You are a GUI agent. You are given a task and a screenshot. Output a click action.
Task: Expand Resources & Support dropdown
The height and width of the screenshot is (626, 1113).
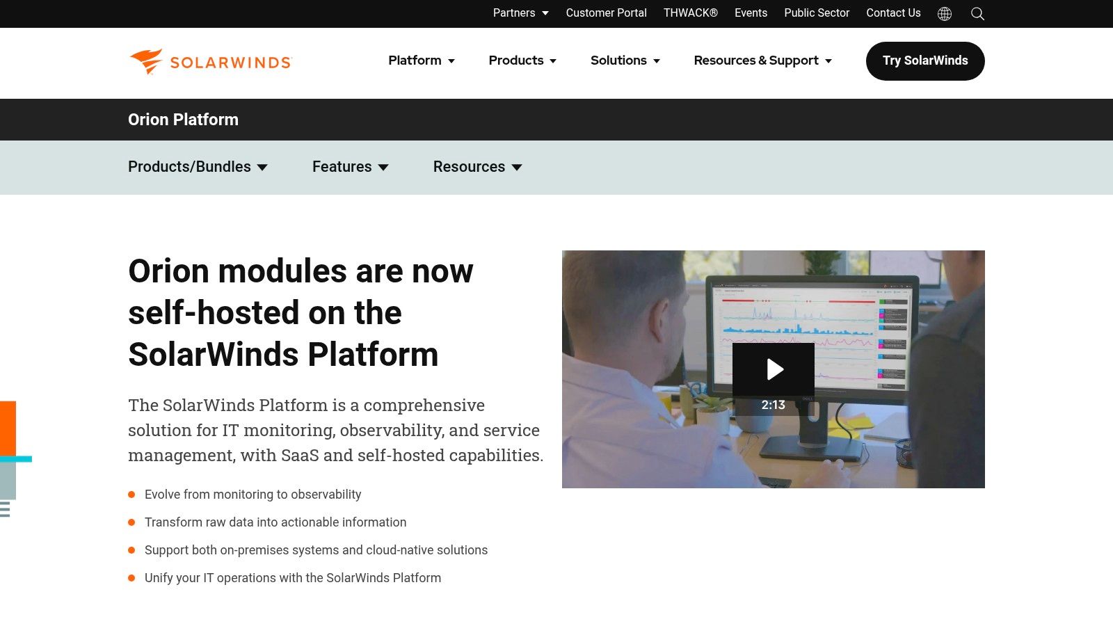pyautogui.click(x=762, y=61)
